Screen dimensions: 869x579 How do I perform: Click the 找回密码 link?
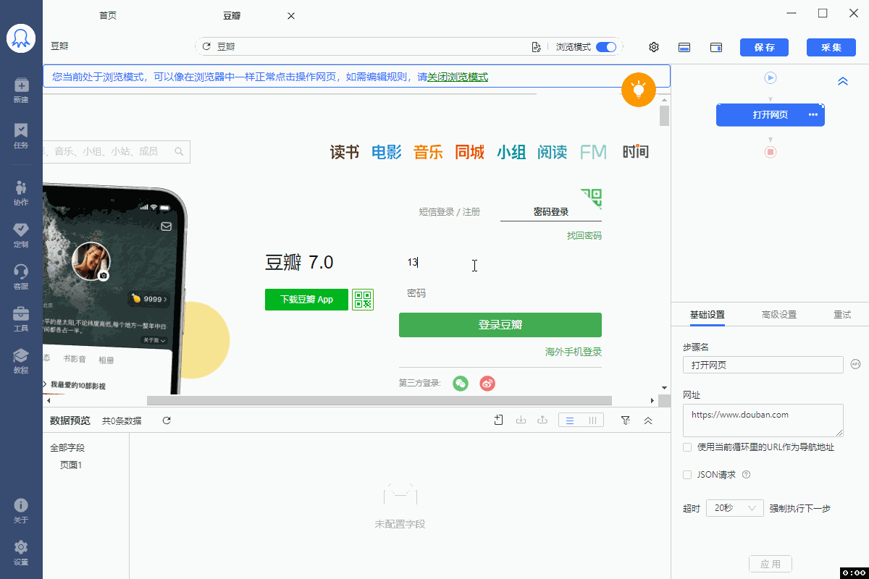(584, 236)
